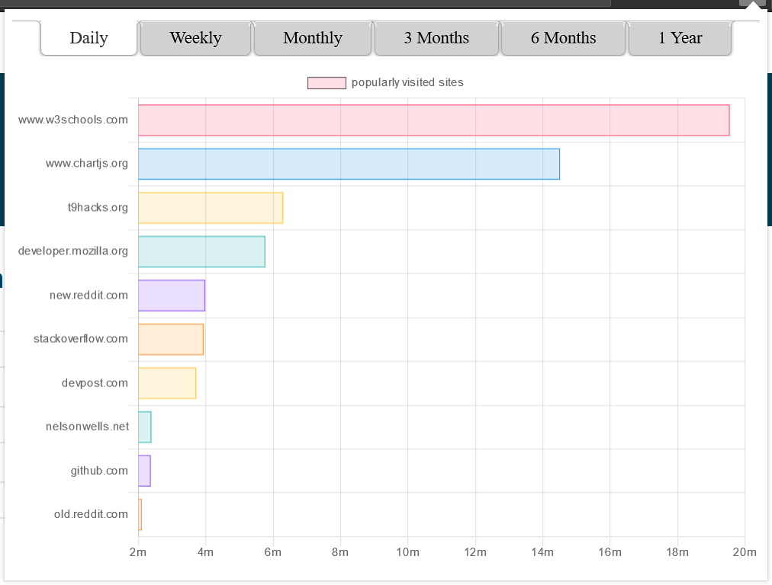Click the t9hacks.org axis label
Image resolution: width=772 pixels, height=585 pixels.
[98, 207]
